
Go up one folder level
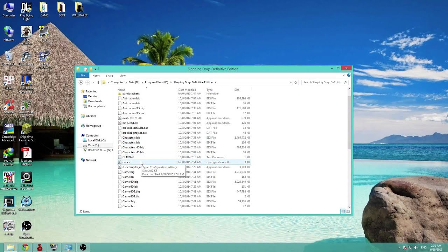[x=98, y=82]
